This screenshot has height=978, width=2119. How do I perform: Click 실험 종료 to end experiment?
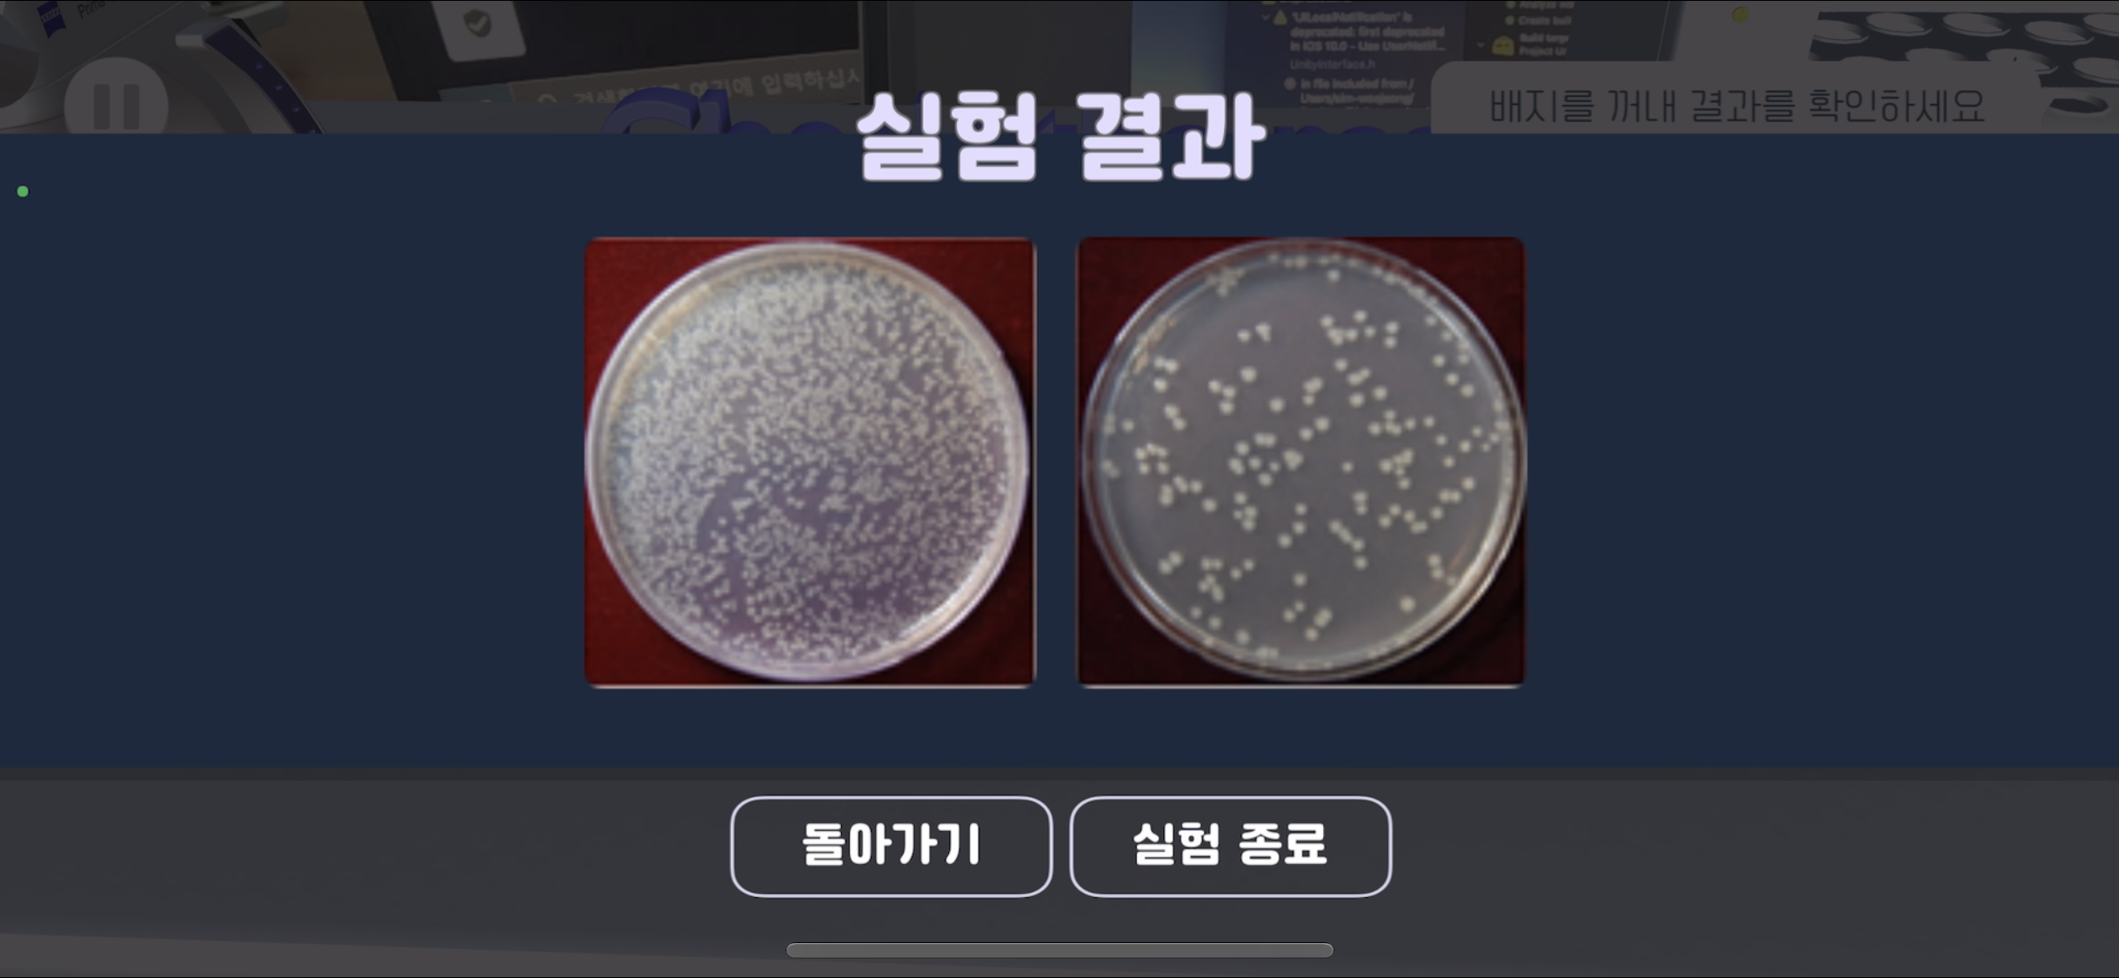(1231, 846)
